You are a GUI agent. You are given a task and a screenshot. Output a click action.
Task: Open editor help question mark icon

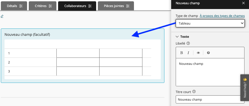click(208, 53)
